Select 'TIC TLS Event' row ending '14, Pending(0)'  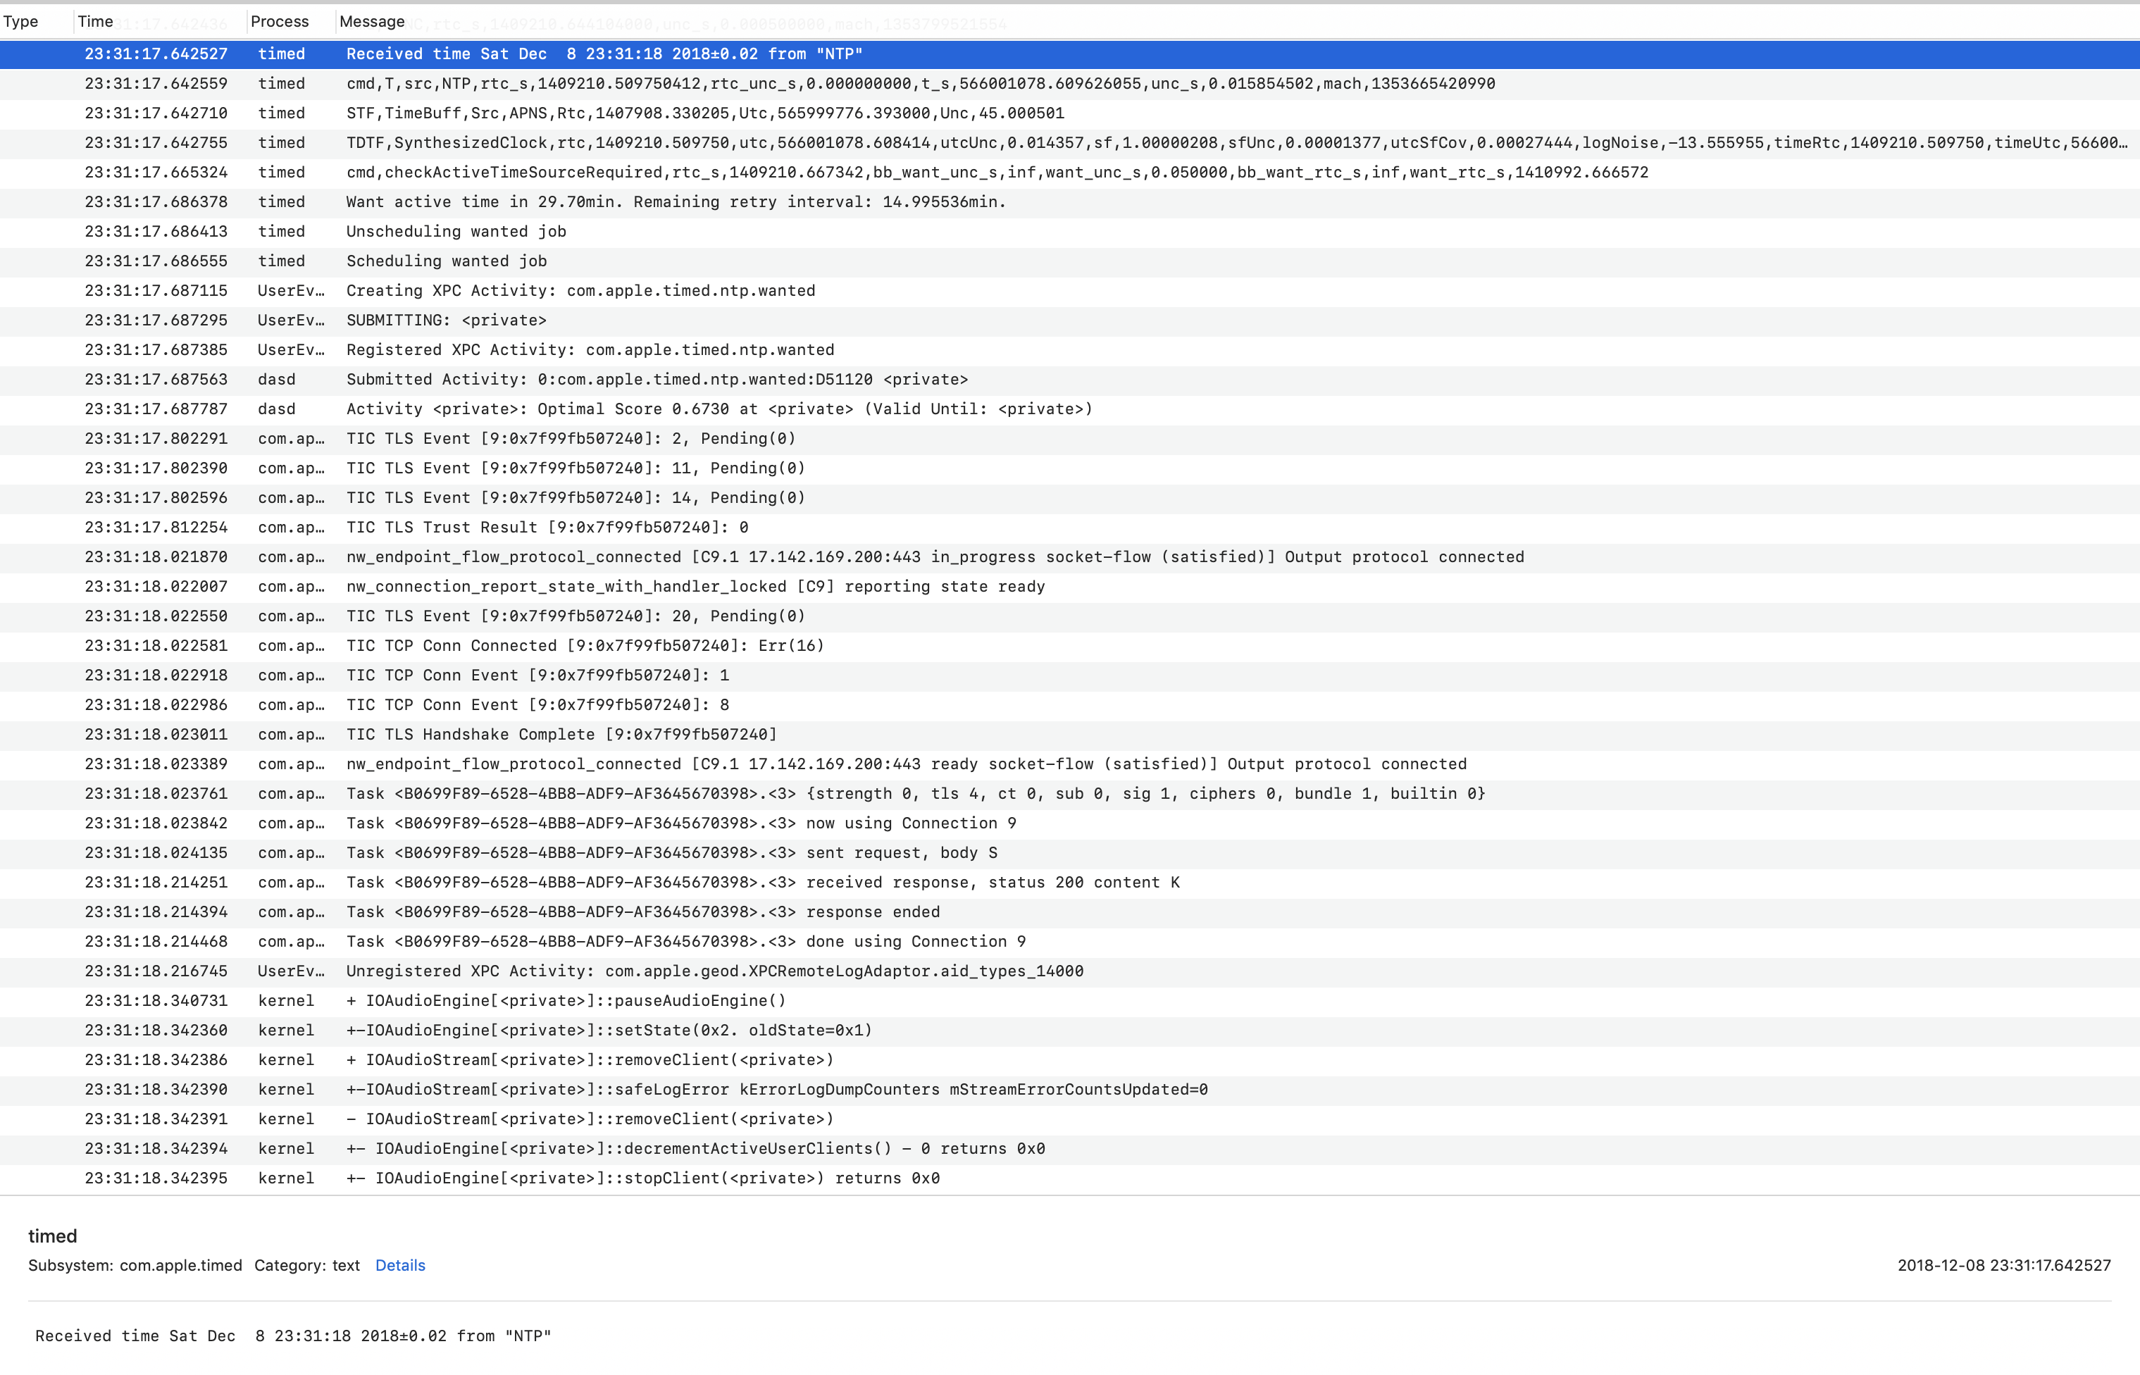tap(1069, 497)
